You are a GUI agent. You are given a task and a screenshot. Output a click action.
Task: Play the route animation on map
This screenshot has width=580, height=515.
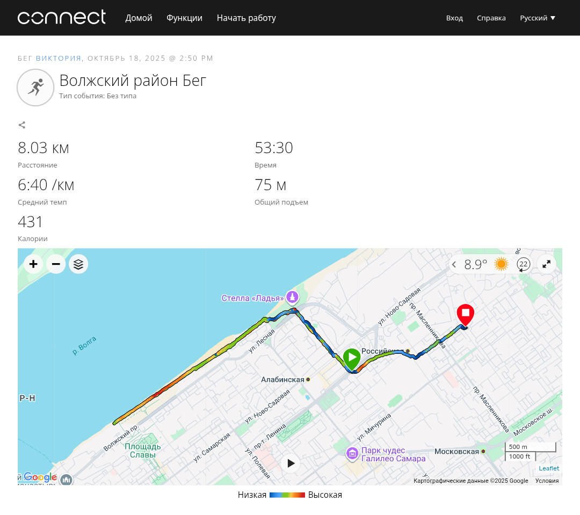pyautogui.click(x=291, y=463)
